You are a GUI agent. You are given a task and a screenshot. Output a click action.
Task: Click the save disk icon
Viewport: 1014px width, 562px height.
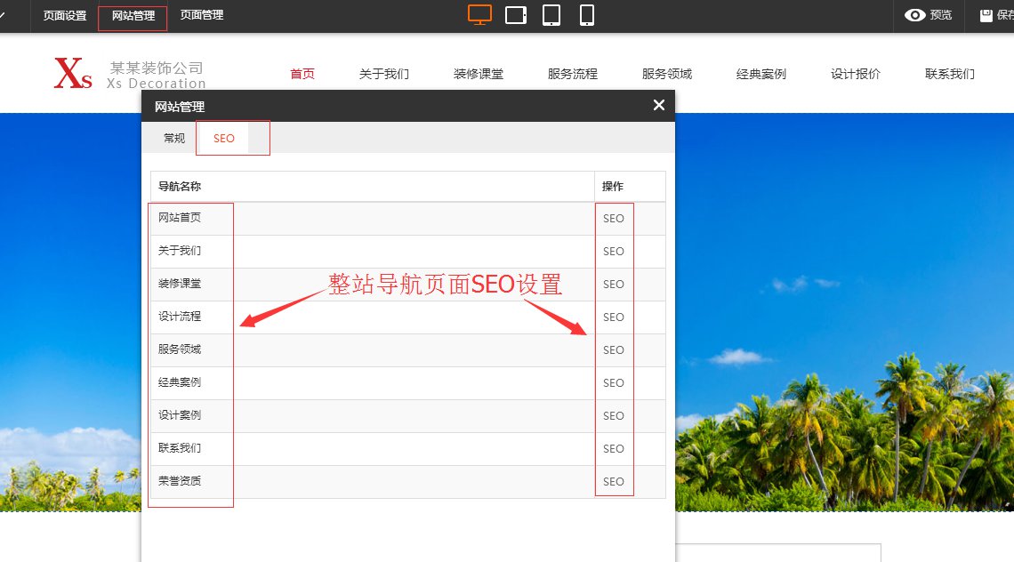pos(986,15)
